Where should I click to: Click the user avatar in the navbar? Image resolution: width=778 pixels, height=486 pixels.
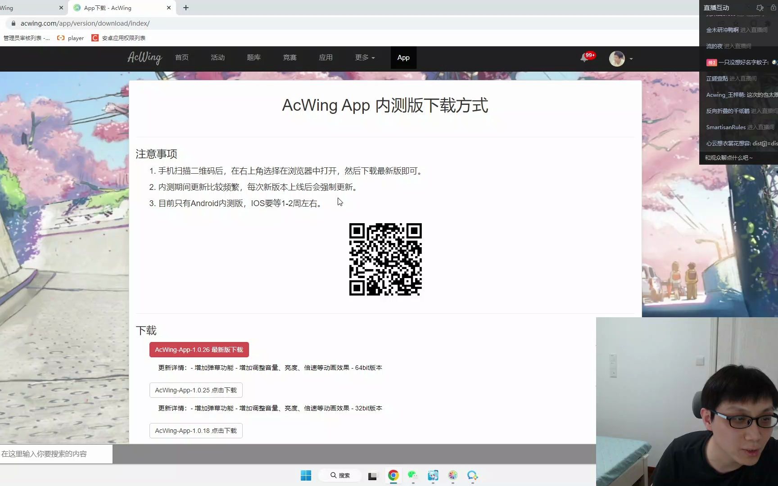tap(617, 58)
